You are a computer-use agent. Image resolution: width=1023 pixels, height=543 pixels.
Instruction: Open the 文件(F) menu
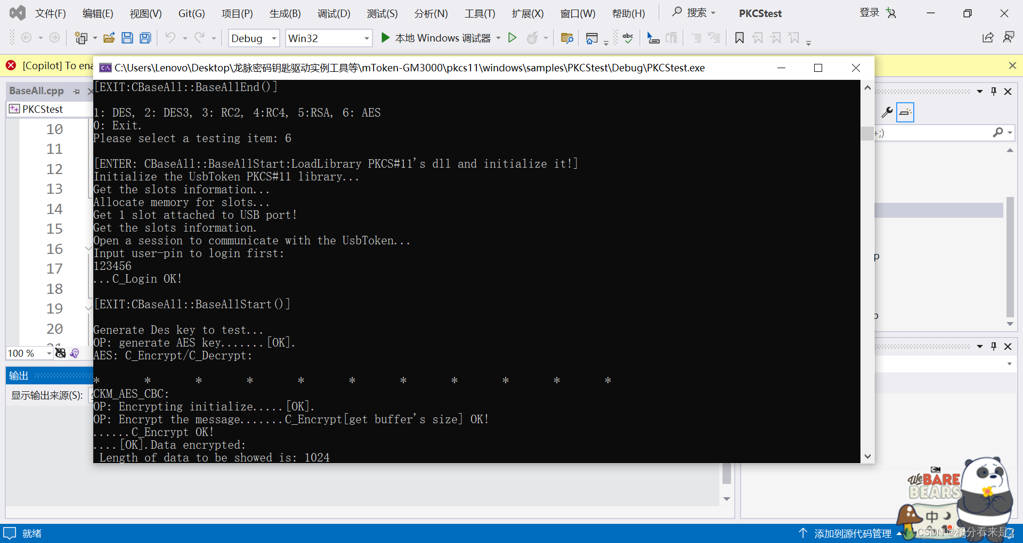coord(51,13)
